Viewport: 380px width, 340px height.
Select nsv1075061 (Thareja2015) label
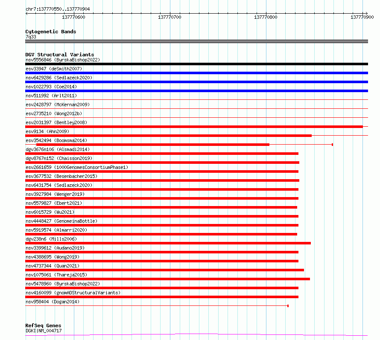coord(56,275)
